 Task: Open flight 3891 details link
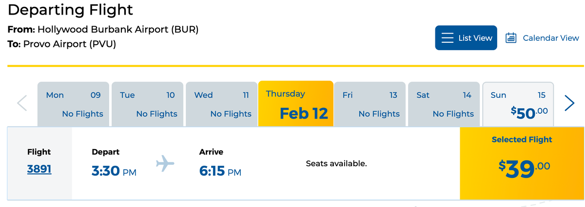point(39,169)
